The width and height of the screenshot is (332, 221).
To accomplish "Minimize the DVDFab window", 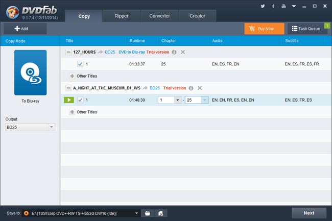I will pyautogui.click(x=304, y=6).
